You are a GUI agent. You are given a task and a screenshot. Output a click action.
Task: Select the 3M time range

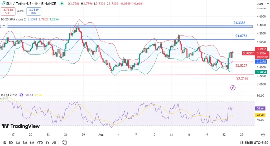click(25, 143)
